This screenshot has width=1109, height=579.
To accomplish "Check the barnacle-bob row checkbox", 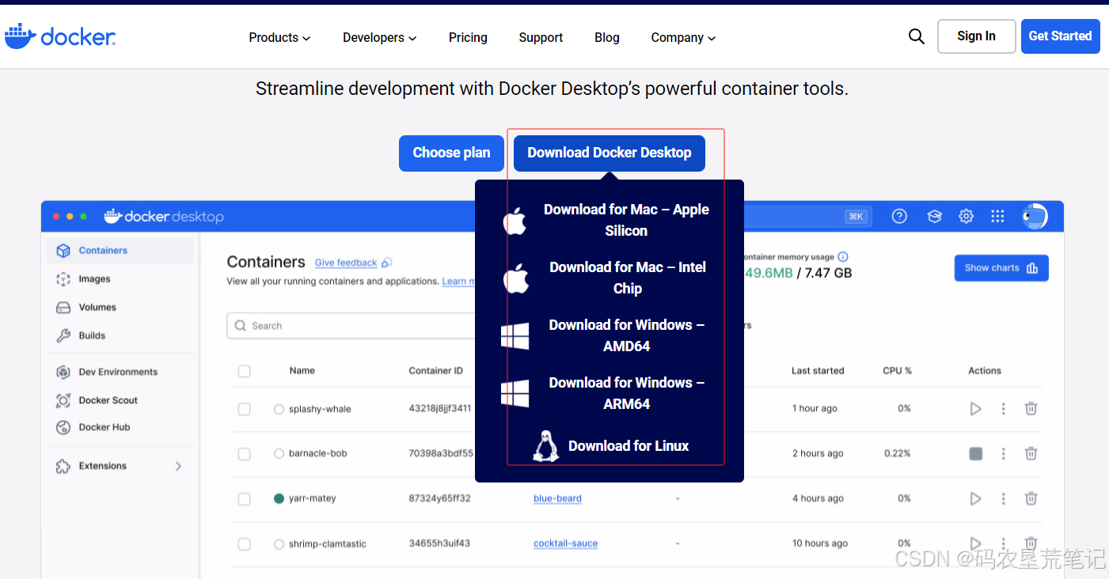I will tap(244, 454).
